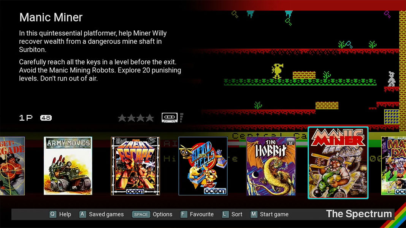Click the description starting 'In this quintessential platformer'

tap(93, 41)
